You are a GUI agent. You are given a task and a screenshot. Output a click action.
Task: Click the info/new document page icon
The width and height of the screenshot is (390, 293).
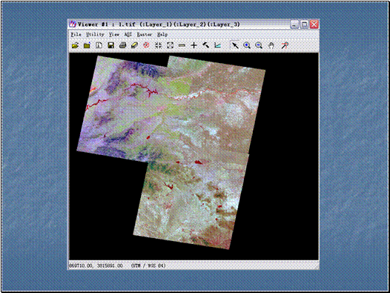(99, 45)
